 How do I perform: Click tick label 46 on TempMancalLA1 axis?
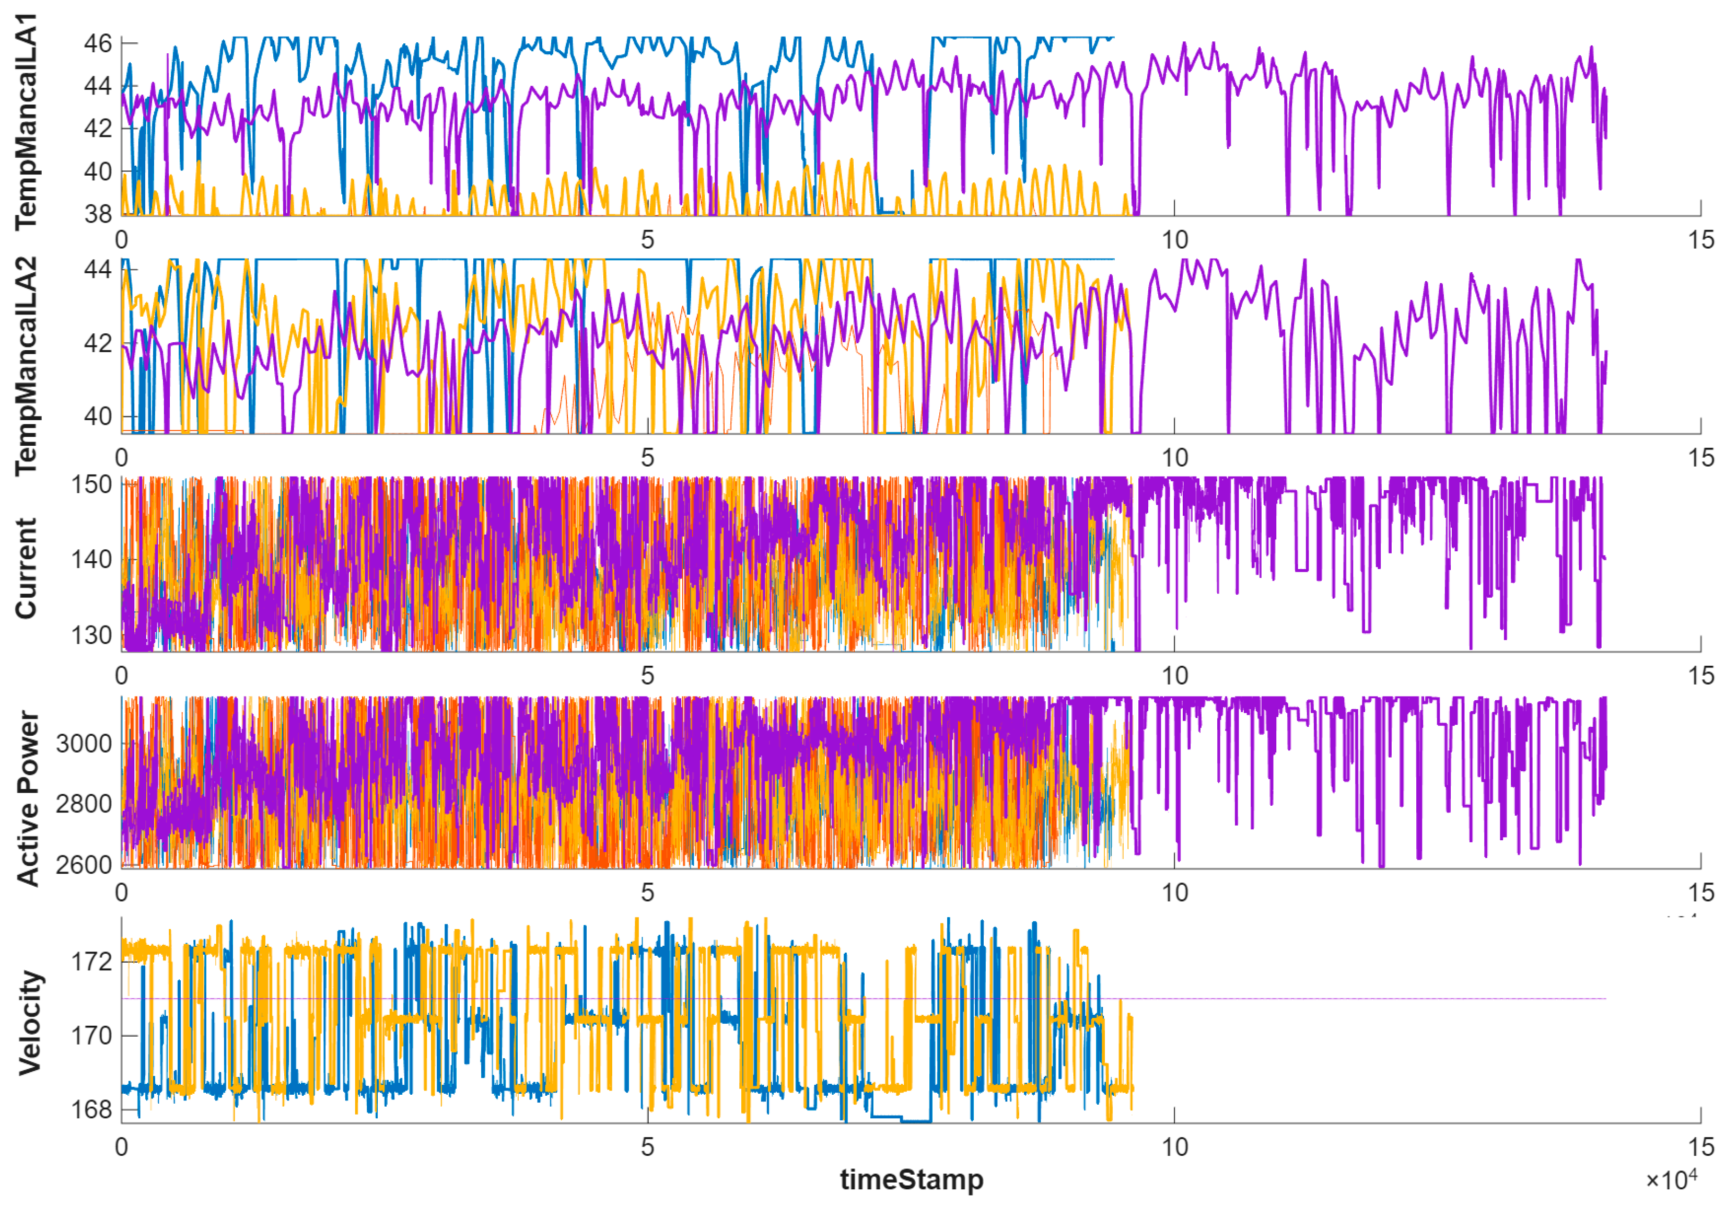click(x=98, y=43)
